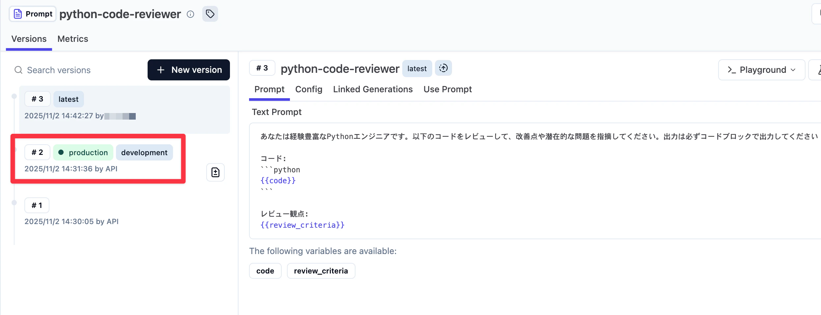Image resolution: width=821 pixels, height=315 pixels.
Task: Click the Prompt type badge in header
Action: click(x=33, y=14)
